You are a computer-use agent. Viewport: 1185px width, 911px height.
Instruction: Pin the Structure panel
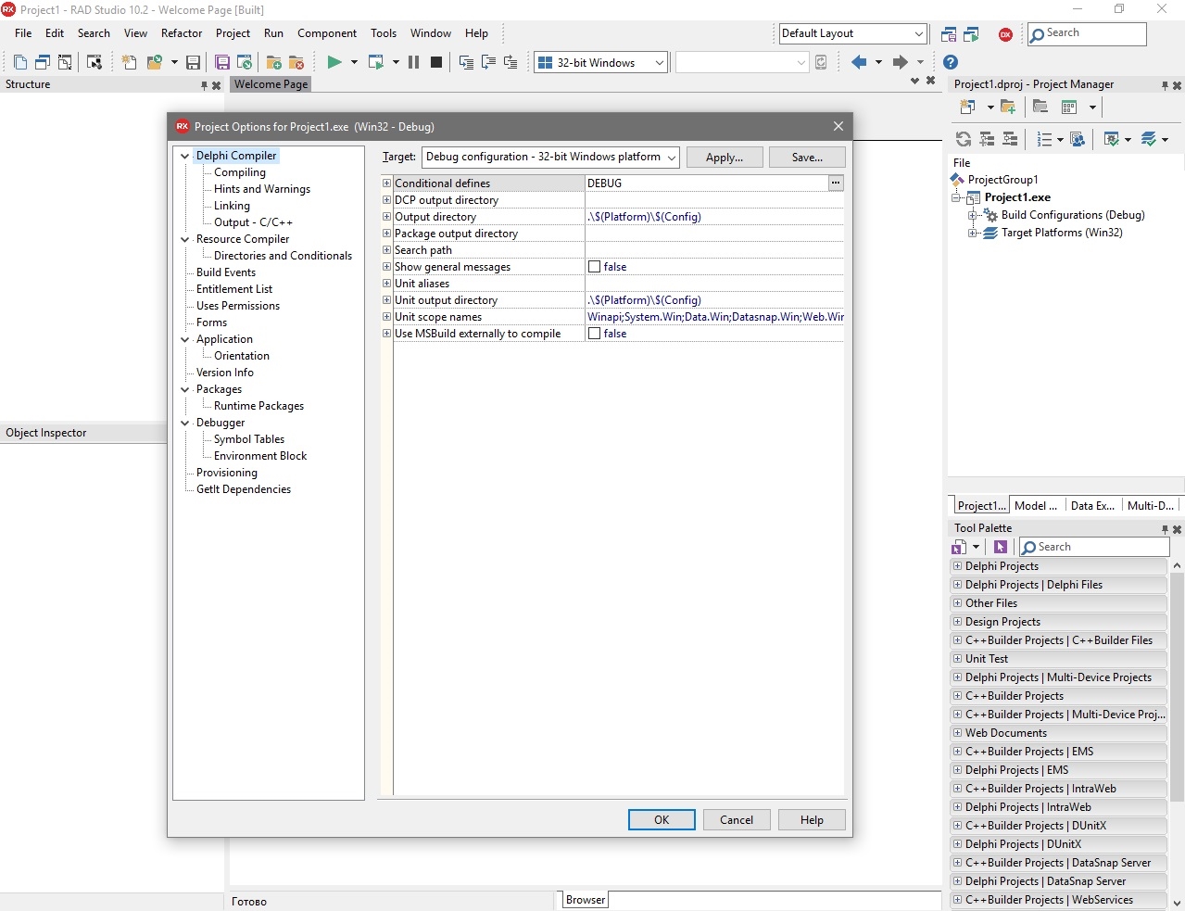[205, 85]
